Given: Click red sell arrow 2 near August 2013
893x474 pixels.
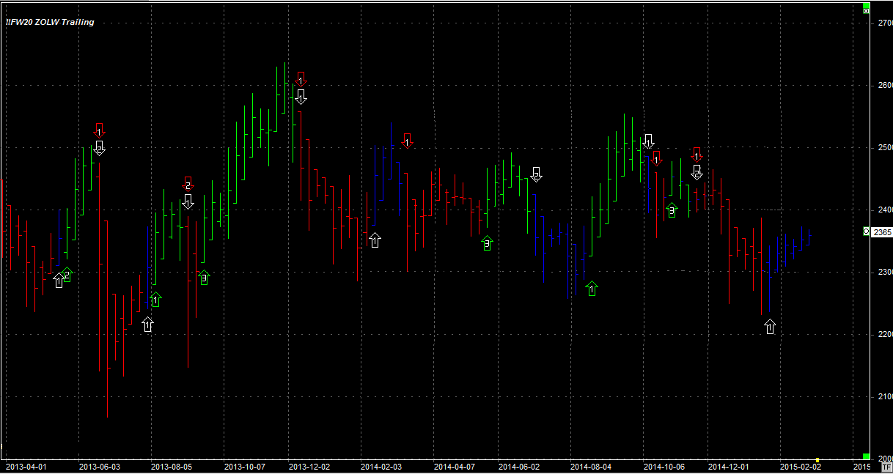Looking at the screenshot, I should click(x=188, y=184).
